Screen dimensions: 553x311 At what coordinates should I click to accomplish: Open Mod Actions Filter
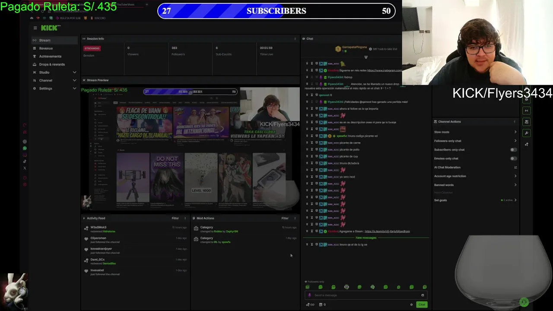click(x=285, y=218)
